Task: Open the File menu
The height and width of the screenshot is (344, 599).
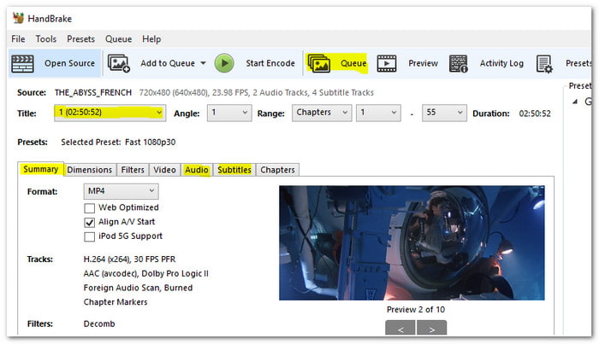Action: coord(18,39)
